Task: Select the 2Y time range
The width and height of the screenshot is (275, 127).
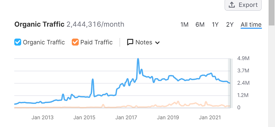Action: (230, 25)
